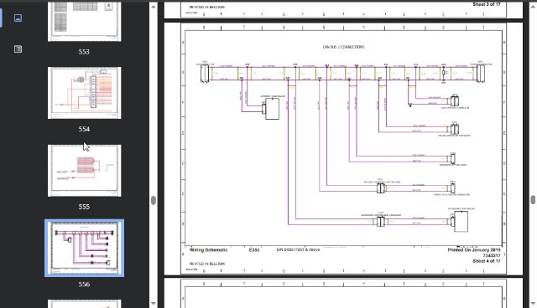The width and height of the screenshot is (537, 308).
Task: Click document scrollbar up arrow
Action: coord(534,7)
